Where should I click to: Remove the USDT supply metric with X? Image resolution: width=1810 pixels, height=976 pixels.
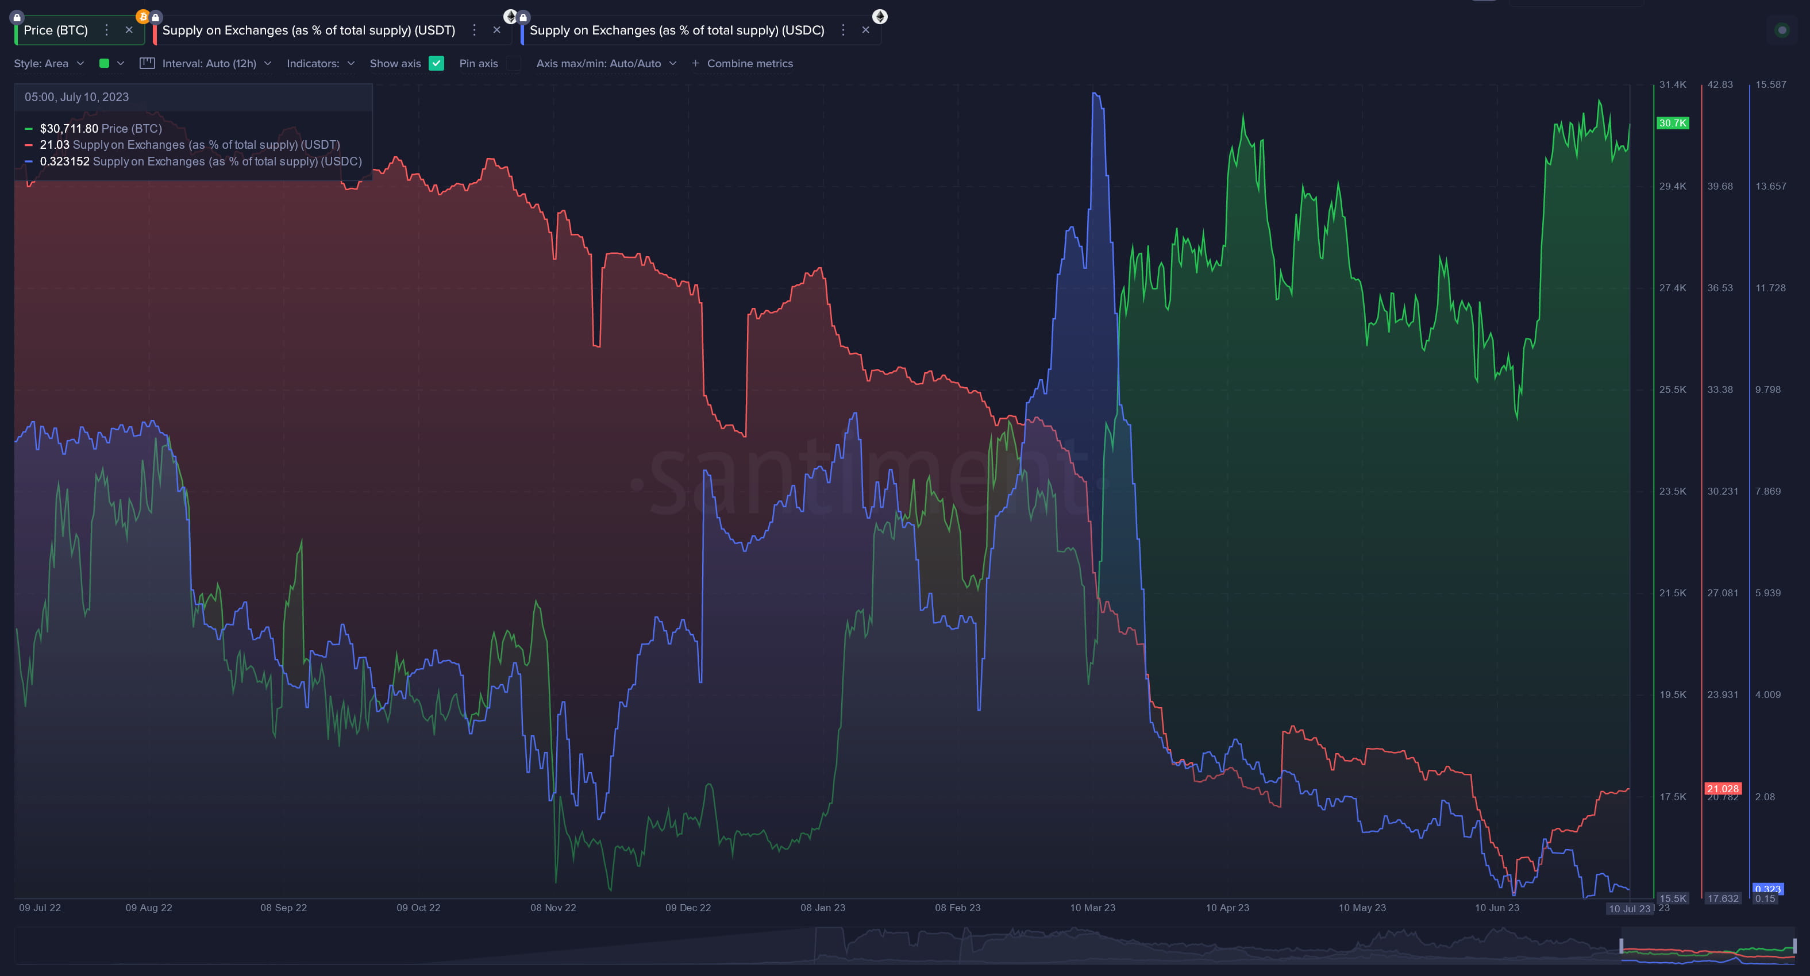point(497,30)
